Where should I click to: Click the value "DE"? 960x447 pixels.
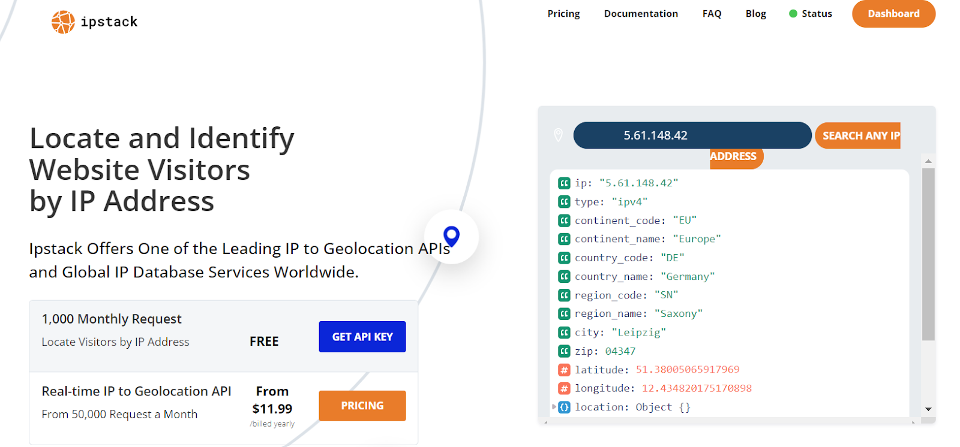(672, 258)
